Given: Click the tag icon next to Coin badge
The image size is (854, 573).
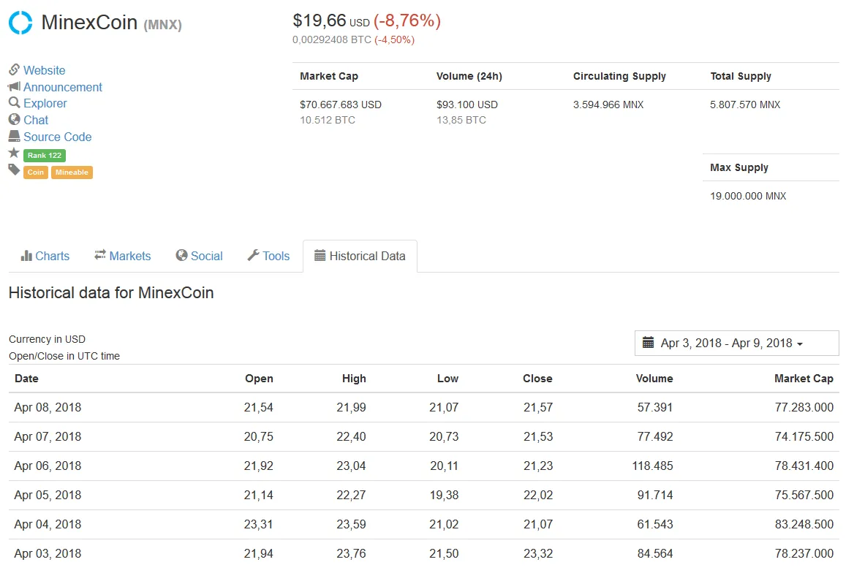Looking at the screenshot, I should [x=14, y=170].
